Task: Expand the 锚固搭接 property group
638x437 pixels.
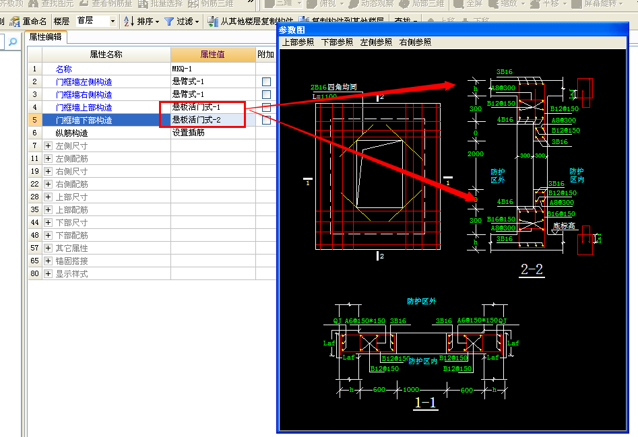Action: click(x=48, y=261)
